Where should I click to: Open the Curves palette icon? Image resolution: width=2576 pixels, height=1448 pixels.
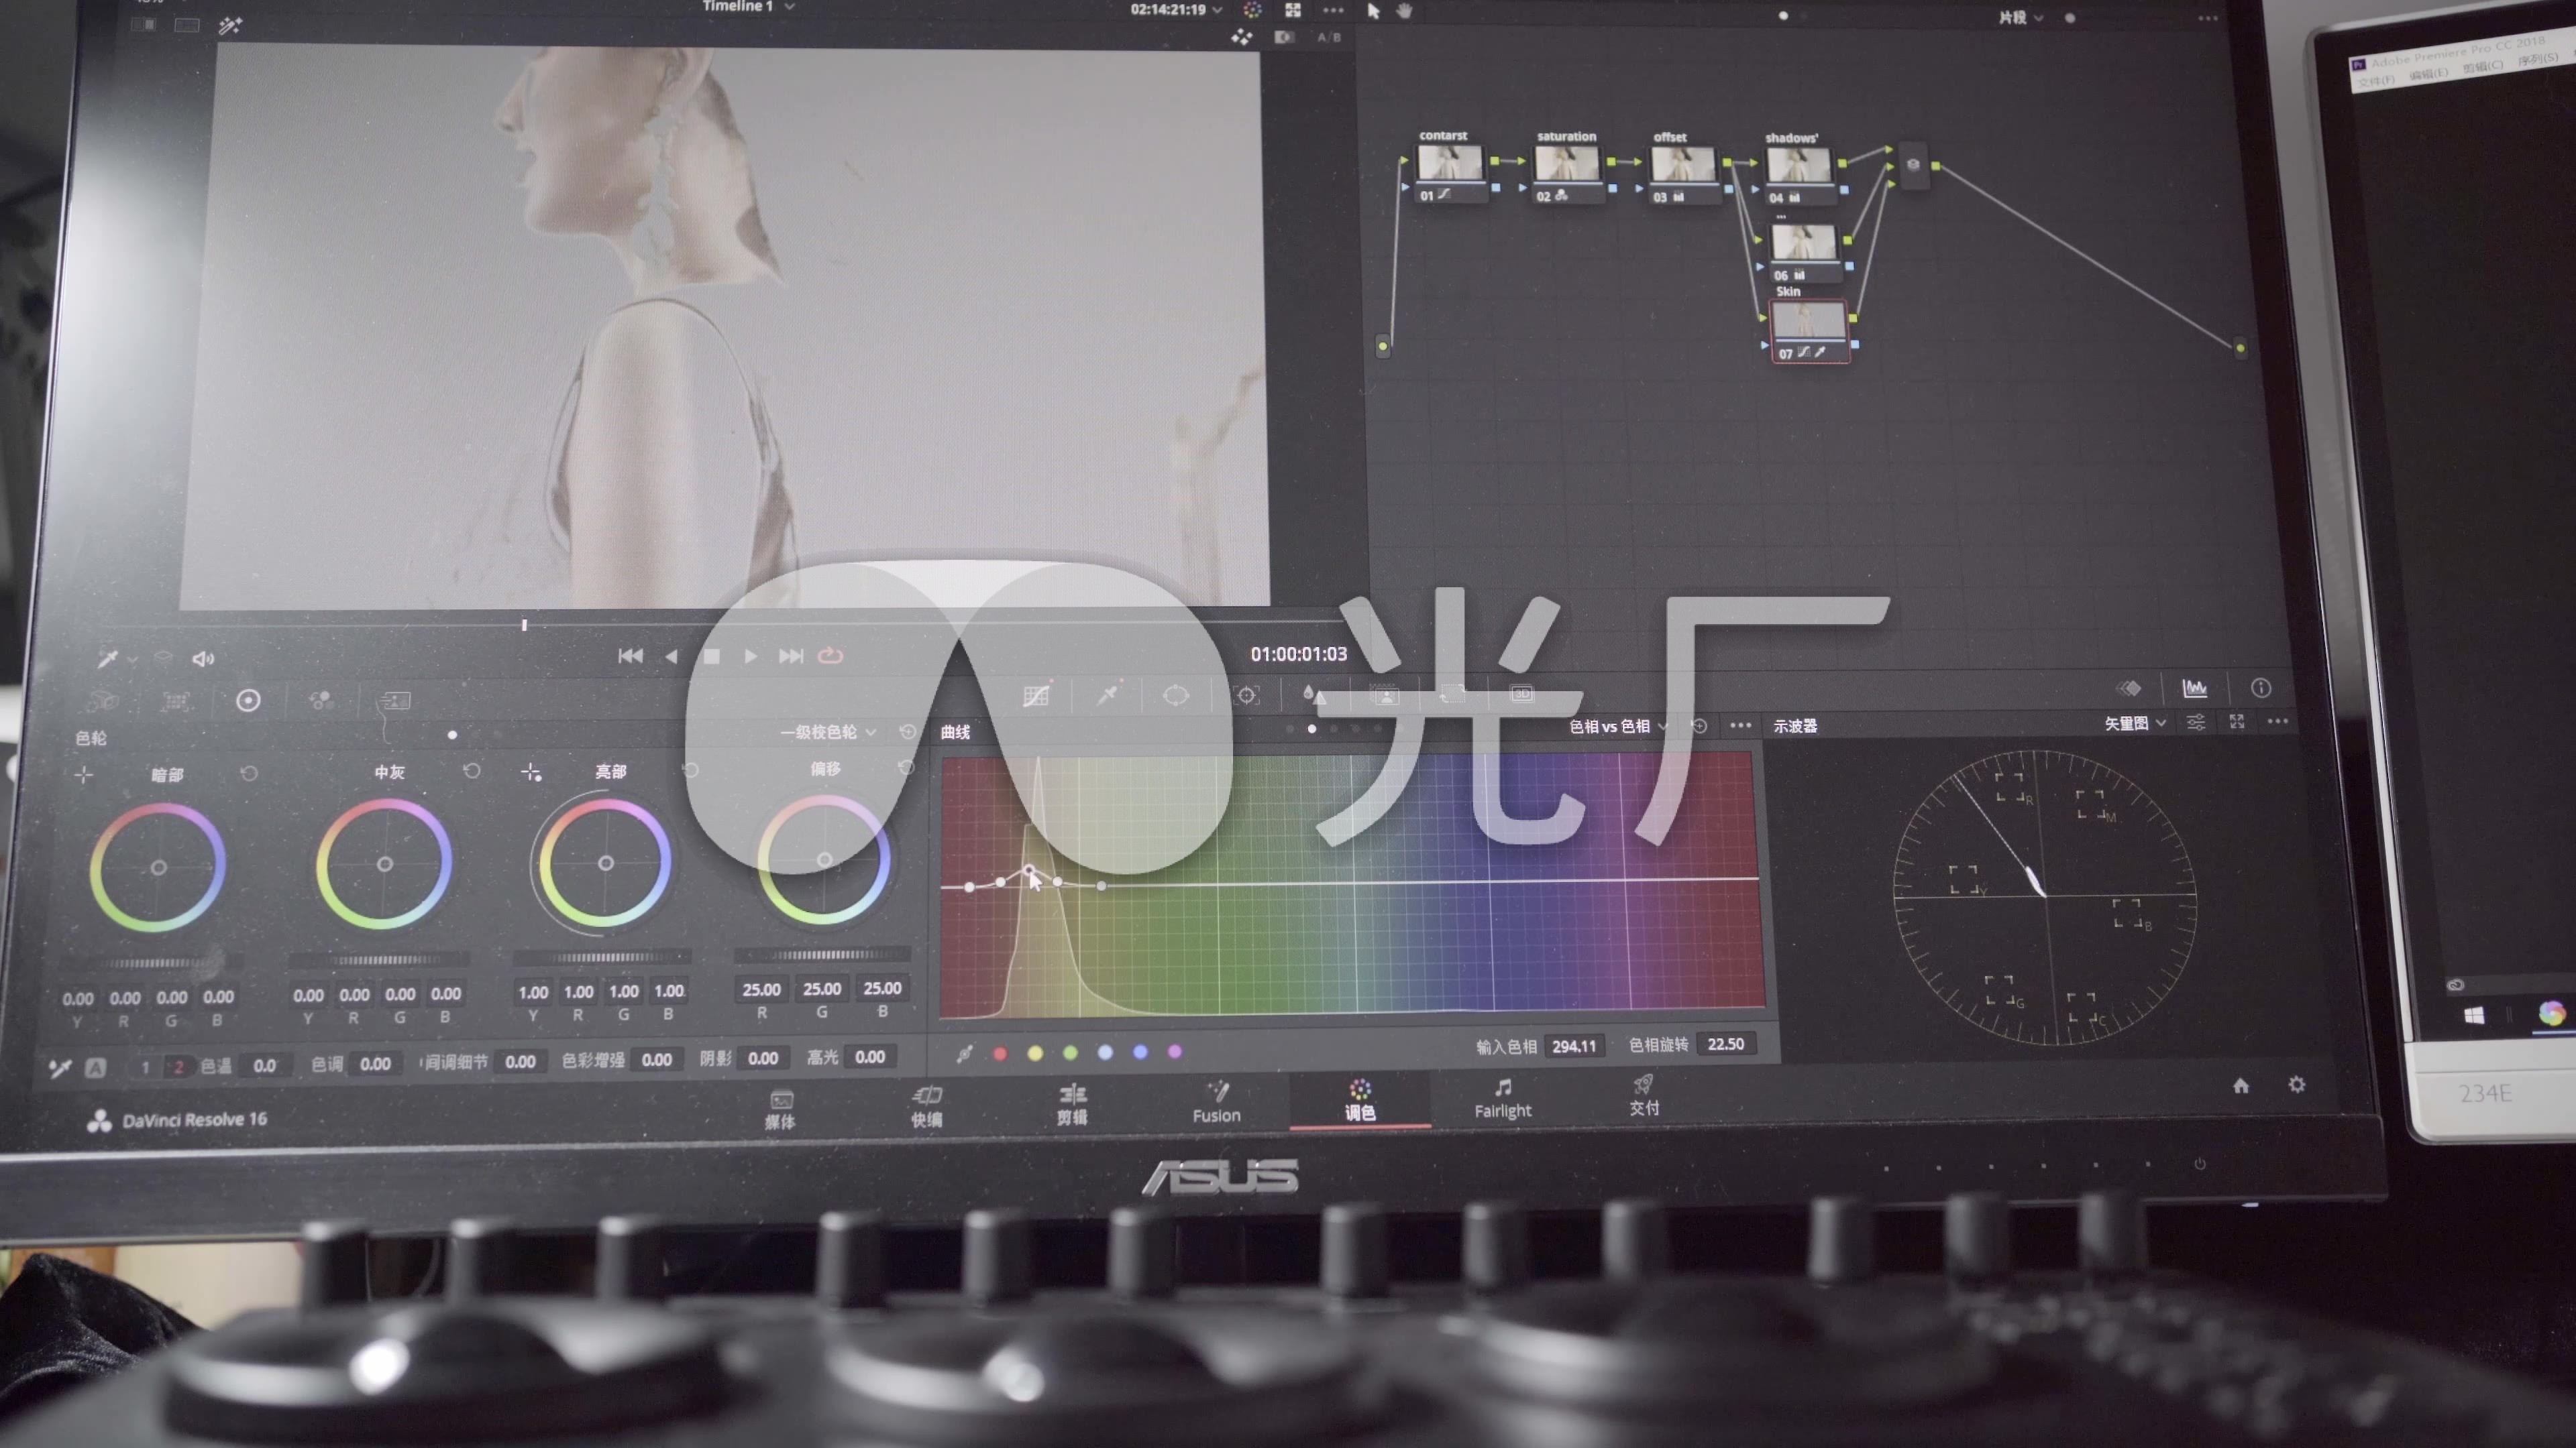[x=1036, y=695]
